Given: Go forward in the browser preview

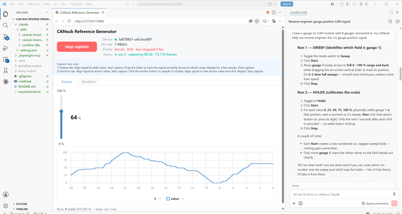Looking at the screenshot, I should (63, 21).
